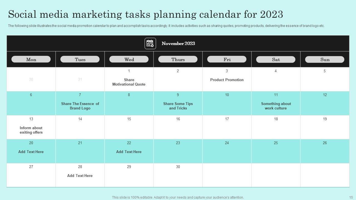Click the Sun day header pill
The image size is (356, 200).
tap(325, 59)
